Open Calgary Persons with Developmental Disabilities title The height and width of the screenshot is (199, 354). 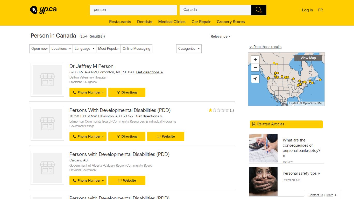point(119,154)
